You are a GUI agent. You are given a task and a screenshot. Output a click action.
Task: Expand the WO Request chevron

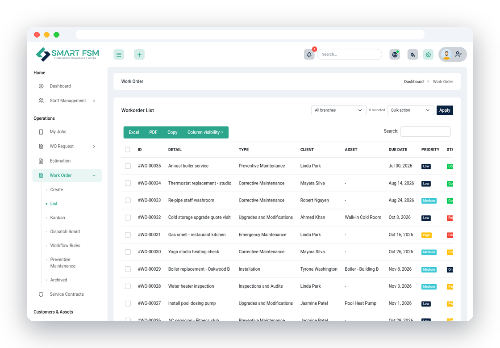pyautogui.click(x=94, y=147)
